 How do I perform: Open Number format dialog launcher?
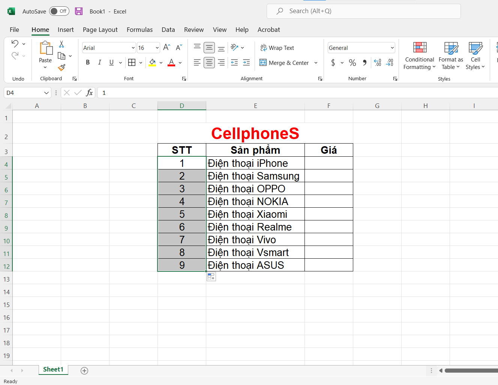[395, 79]
